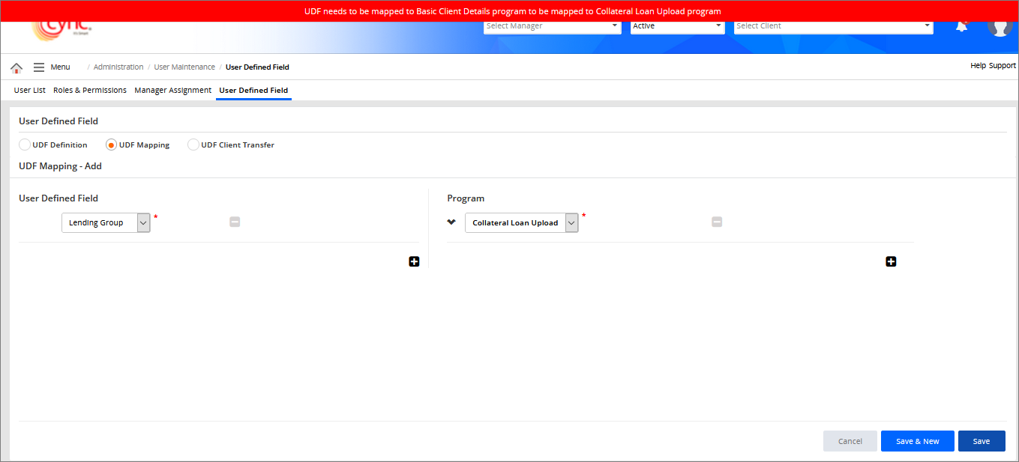Add another Program row with plus icon

coord(891,261)
